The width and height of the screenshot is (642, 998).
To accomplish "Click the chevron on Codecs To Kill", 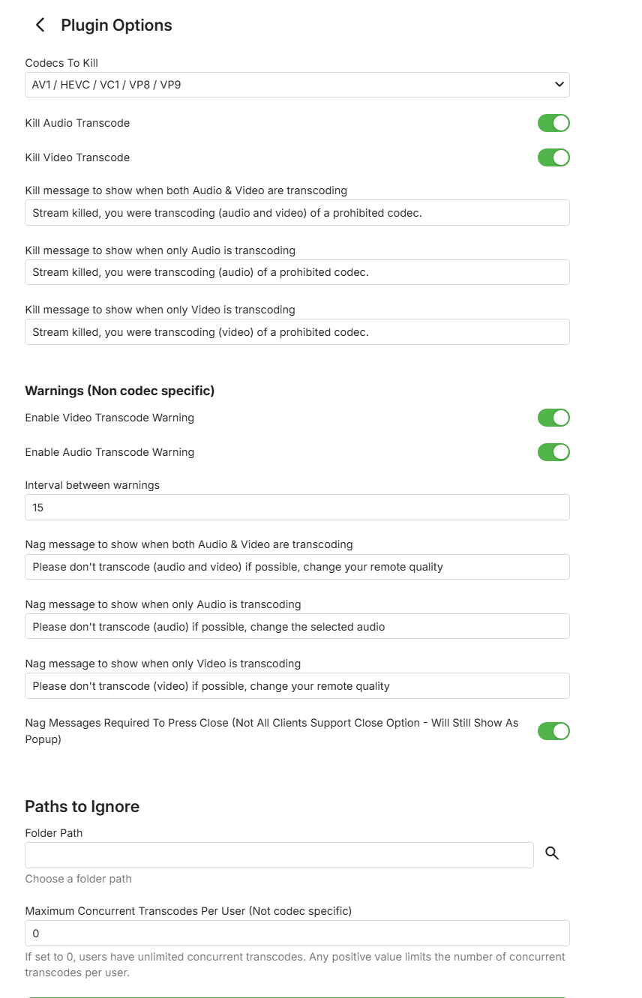I will click(559, 85).
